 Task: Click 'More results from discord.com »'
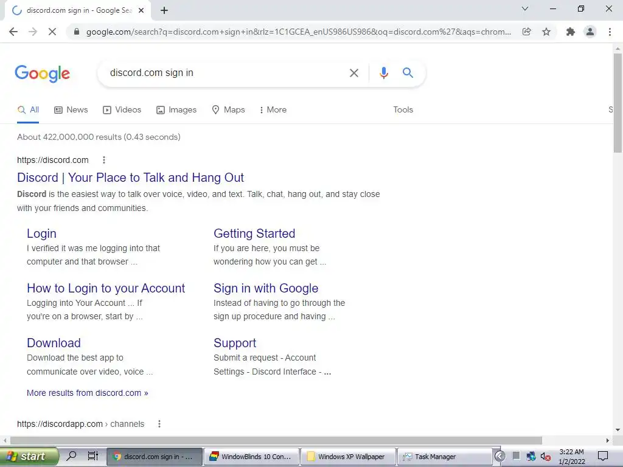point(88,393)
